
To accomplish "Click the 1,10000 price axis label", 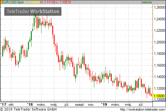I will (x=159, y=99).
